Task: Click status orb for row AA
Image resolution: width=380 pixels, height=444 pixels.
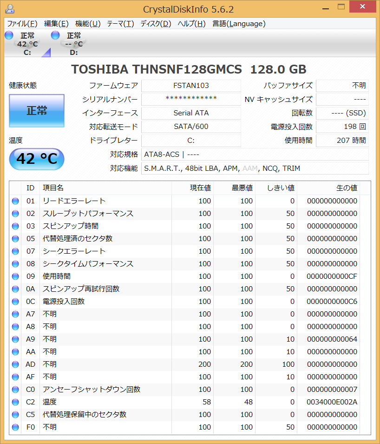Action: click(x=15, y=352)
